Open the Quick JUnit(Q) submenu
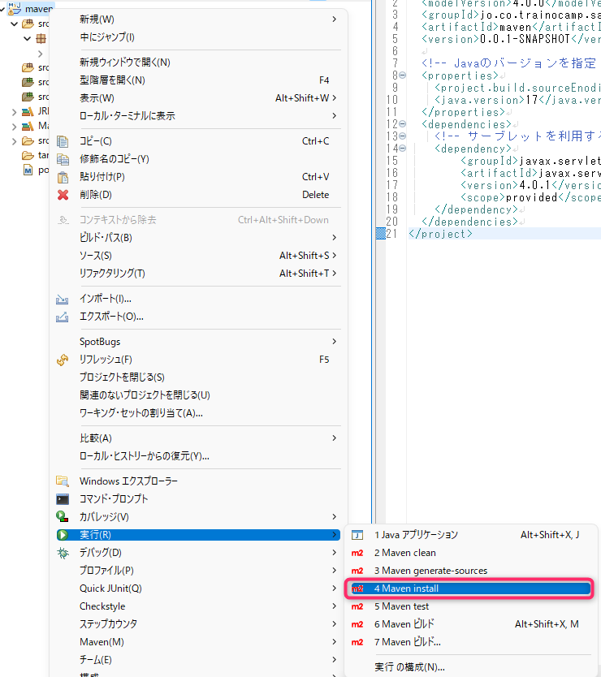This screenshot has height=677, width=601. 199,589
